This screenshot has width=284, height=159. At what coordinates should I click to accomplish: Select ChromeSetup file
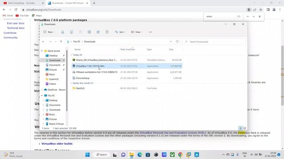coord(127,78)
